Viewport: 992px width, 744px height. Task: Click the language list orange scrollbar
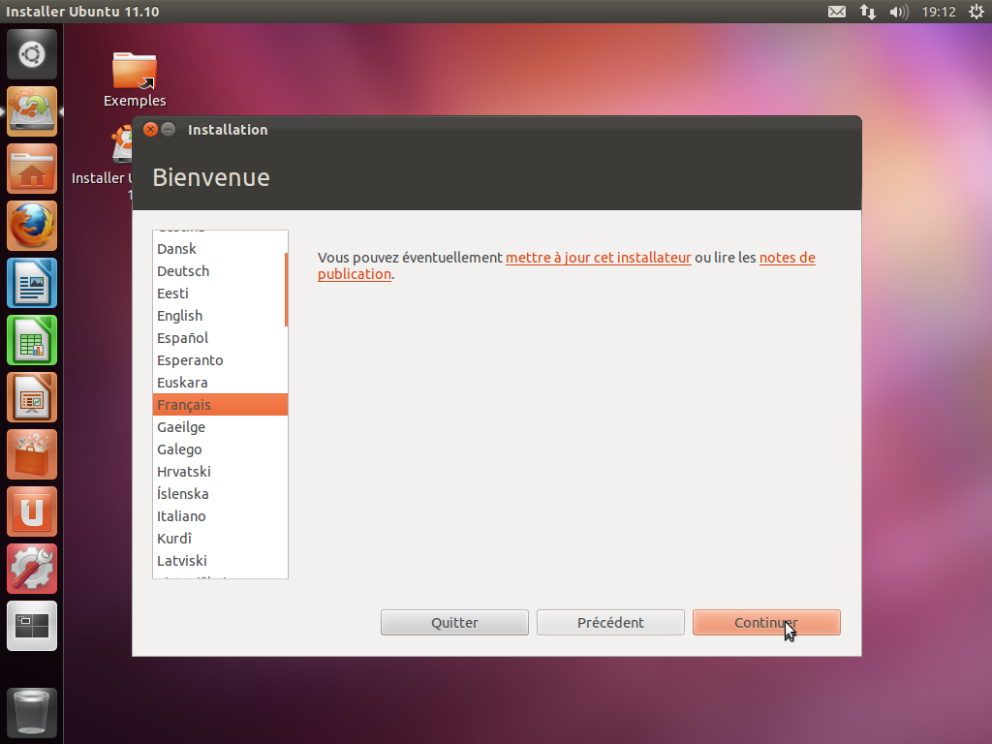tap(286, 289)
